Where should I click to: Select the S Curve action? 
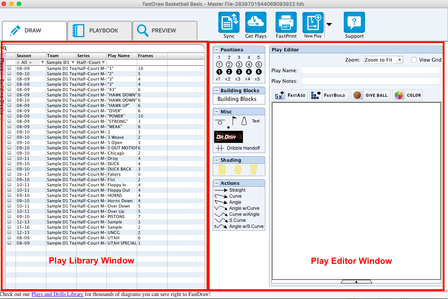(230, 220)
